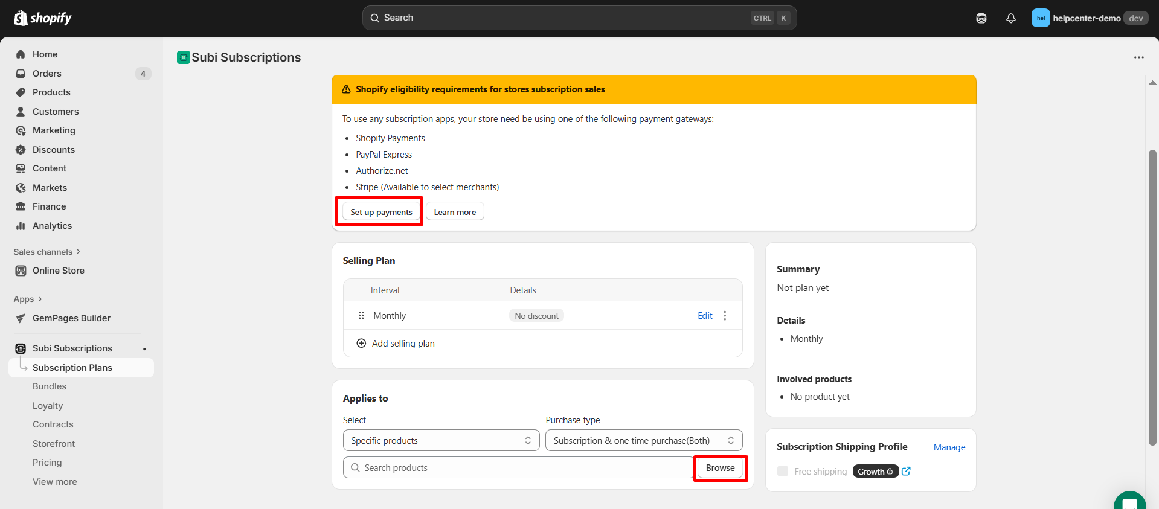Open page options ellipsis for Subi Subscriptions

click(1138, 57)
